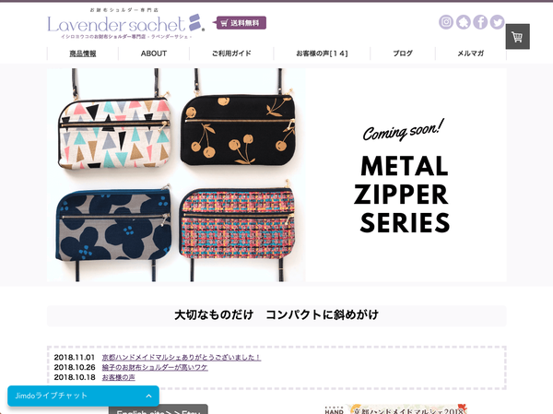
Task: Navigate to the ブログ menu item
Action: [x=403, y=53]
